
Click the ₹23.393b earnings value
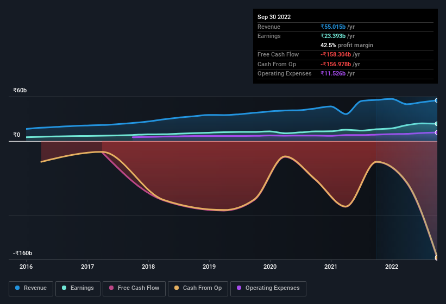pos(333,36)
